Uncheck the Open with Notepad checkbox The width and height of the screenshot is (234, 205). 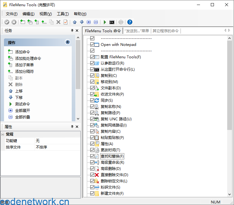pos(92,44)
